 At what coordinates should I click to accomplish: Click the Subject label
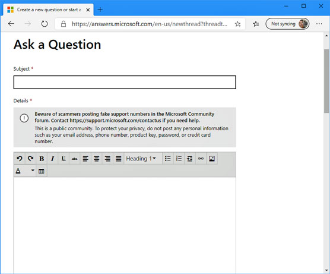(x=21, y=69)
